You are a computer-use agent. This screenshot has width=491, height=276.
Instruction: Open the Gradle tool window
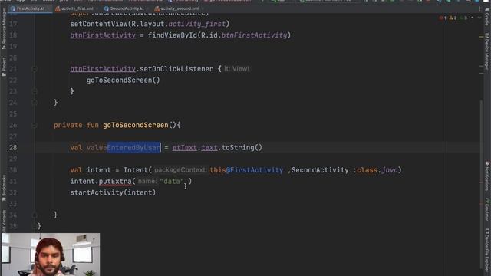[487, 17]
